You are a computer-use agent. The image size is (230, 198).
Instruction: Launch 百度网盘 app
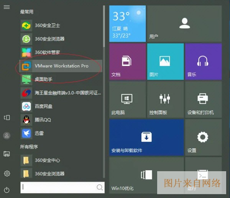[x=61, y=106]
